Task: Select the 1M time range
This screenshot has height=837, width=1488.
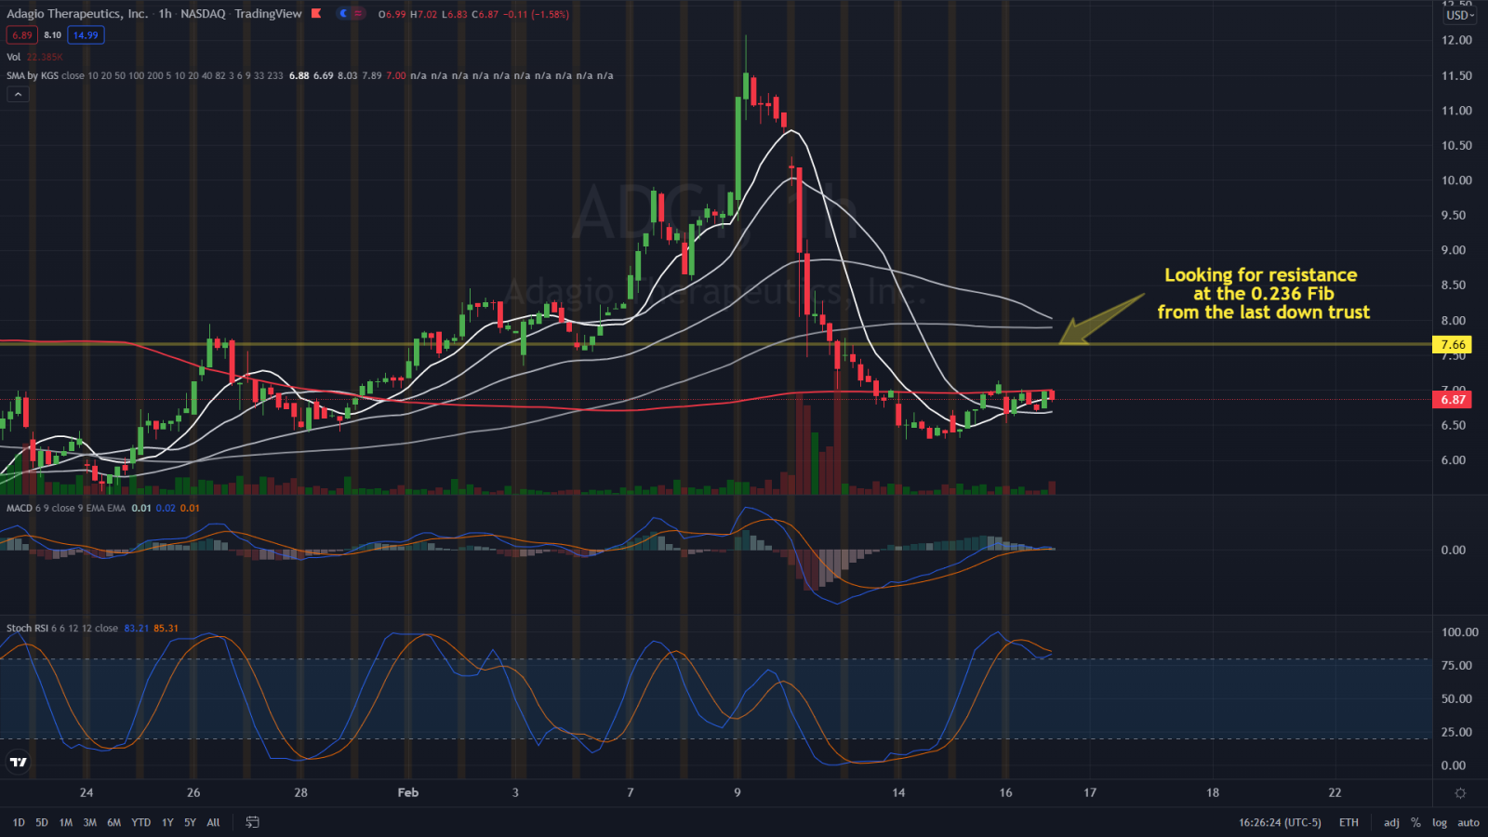Action: click(x=66, y=822)
